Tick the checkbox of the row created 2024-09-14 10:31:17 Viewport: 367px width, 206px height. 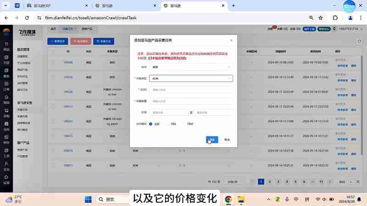(x=53, y=136)
